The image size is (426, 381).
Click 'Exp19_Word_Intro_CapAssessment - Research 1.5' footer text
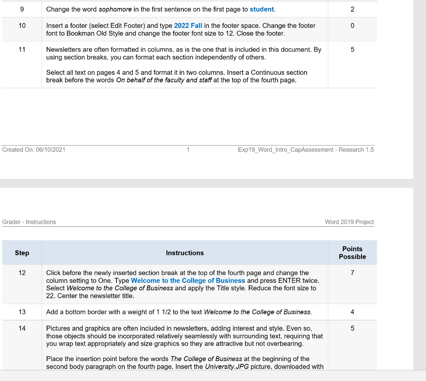pyautogui.click(x=306, y=150)
